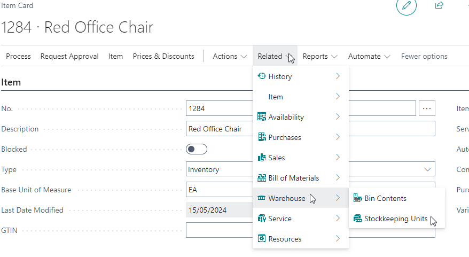The image size is (469, 257).
Task: Click the Bill of Materials icon
Action: point(262,178)
